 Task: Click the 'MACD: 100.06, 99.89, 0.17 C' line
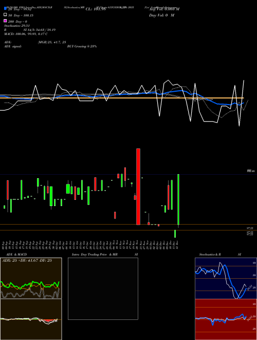(x=26, y=34)
